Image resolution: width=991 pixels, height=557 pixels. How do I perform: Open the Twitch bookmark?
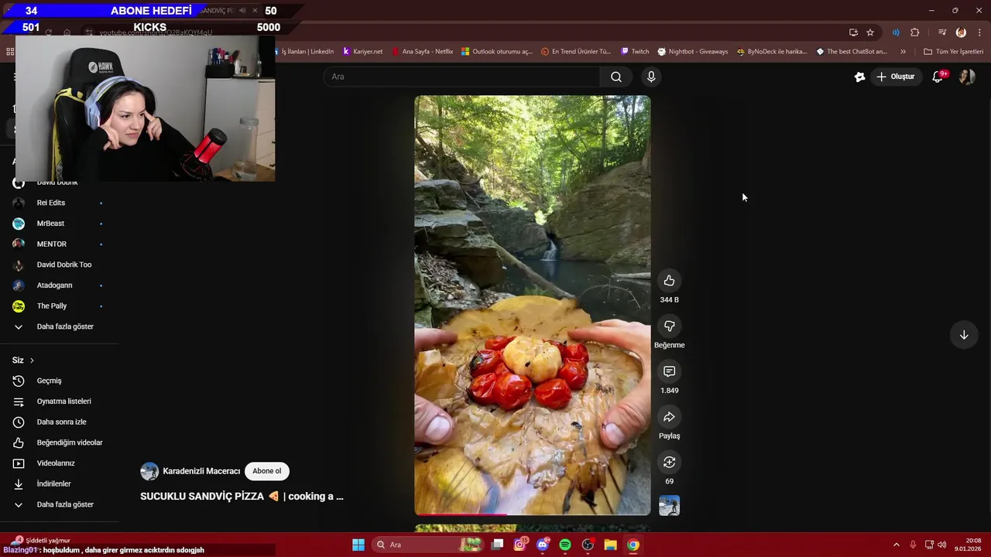[x=635, y=52]
